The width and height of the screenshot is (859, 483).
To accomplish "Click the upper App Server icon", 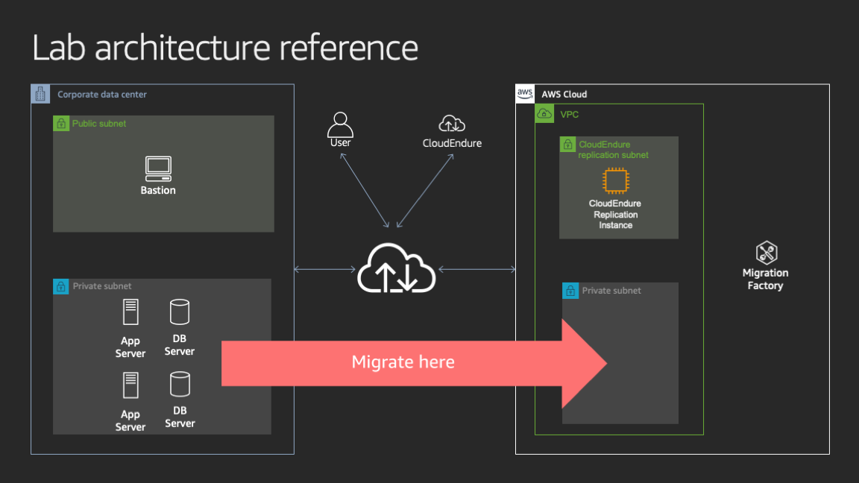I will coord(130,312).
